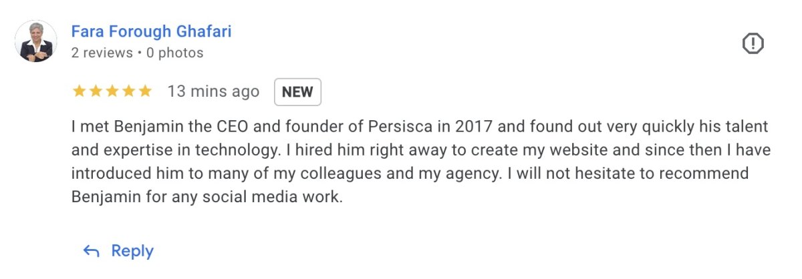The image size is (802, 279).
Task: Click the fifth gold star
Action: [x=145, y=91]
